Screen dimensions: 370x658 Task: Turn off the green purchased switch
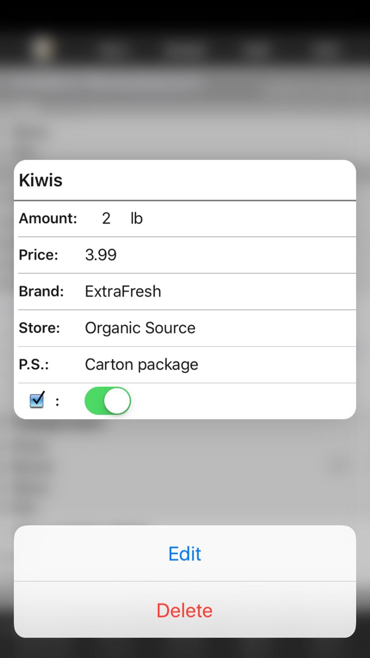click(108, 401)
